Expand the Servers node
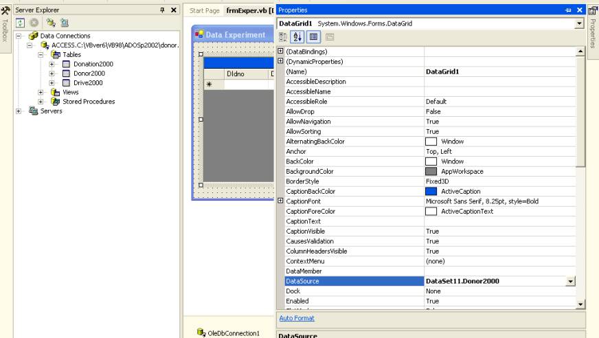The image size is (599, 338). click(19, 111)
